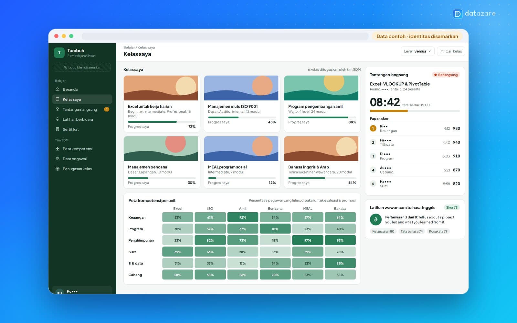Click the MEAL program sosial card title
Viewport: 517px width, 323px height.
tap(227, 167)
